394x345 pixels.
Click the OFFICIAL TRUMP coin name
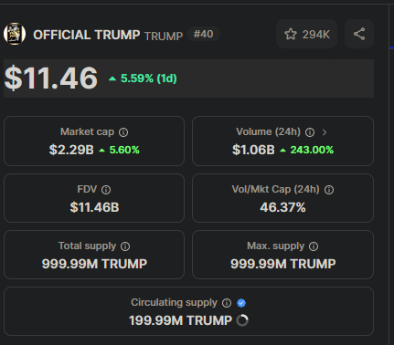[87, 35]
